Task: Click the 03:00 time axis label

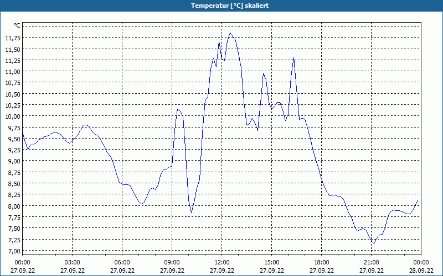Action: pyautogui.click(x=73, y=263)
